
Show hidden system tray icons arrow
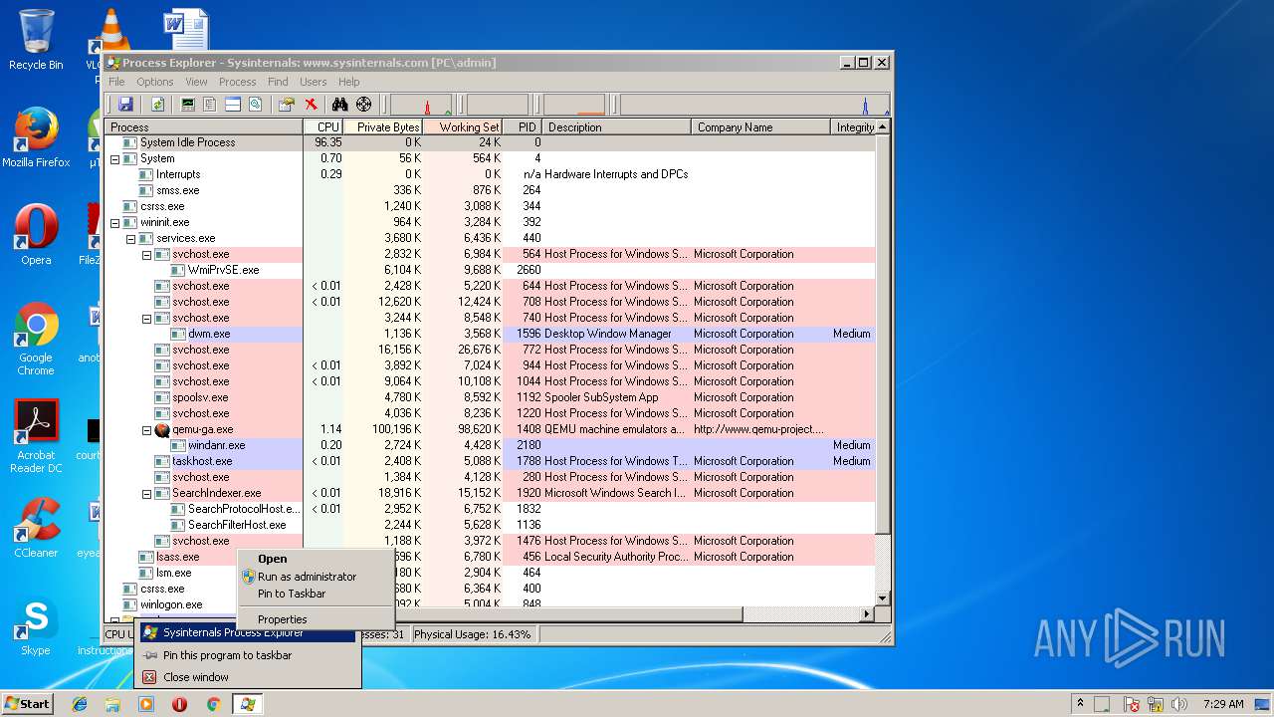[x=1080, y=704]
